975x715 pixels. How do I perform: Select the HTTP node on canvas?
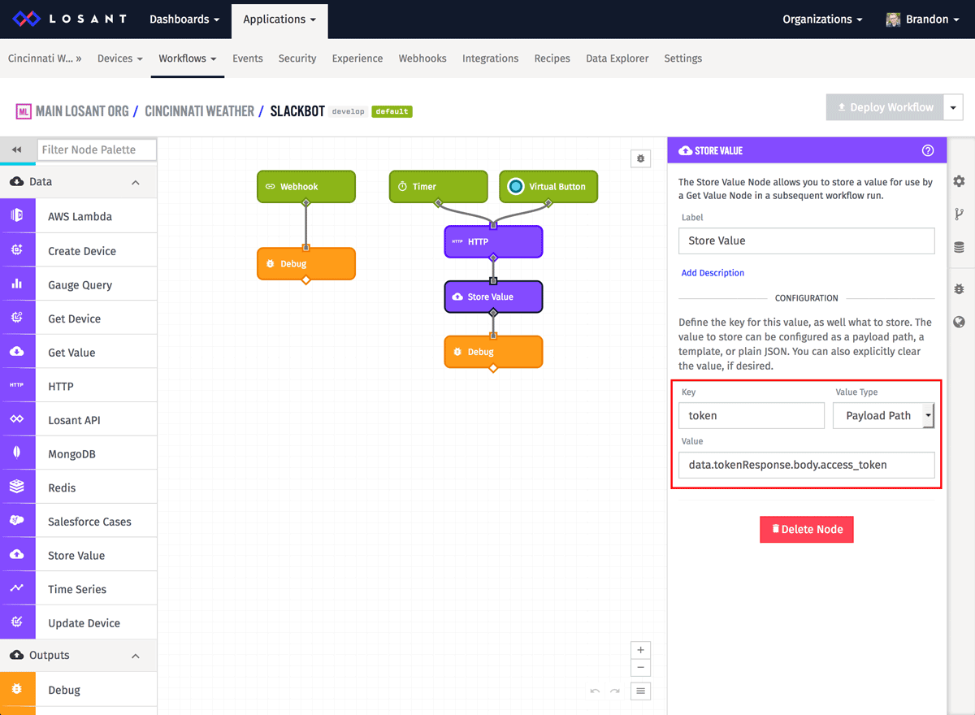pos(493,241)
